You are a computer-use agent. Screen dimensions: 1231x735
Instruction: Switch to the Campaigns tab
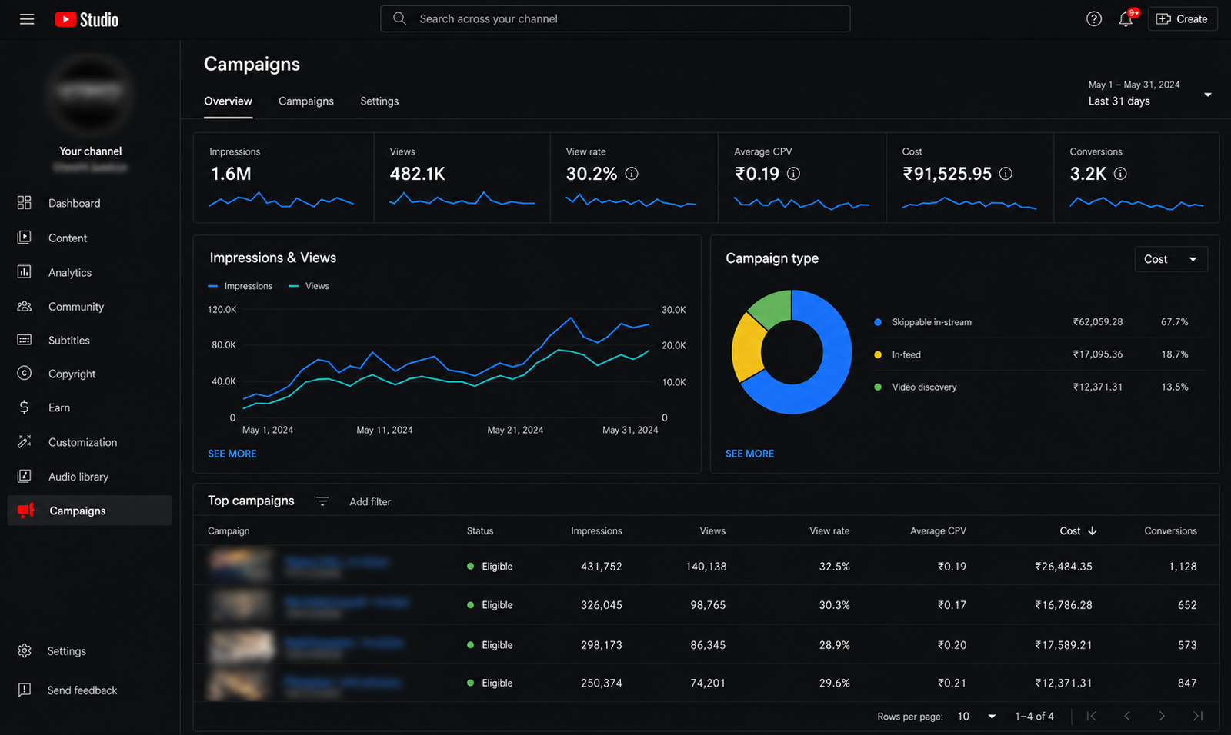pyautogui.click(x=306, y=101)
